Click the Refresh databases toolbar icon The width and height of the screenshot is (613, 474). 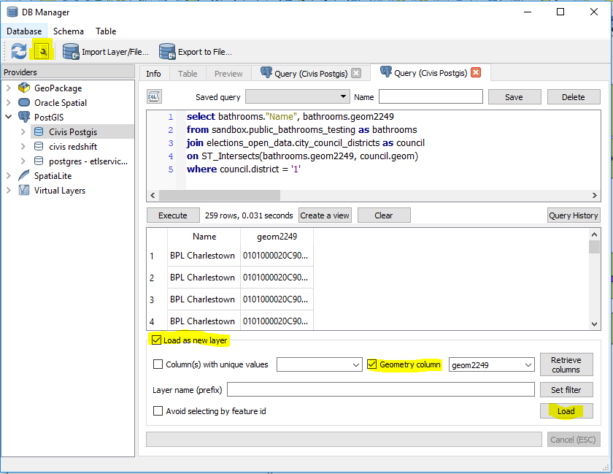coord(18,51)
